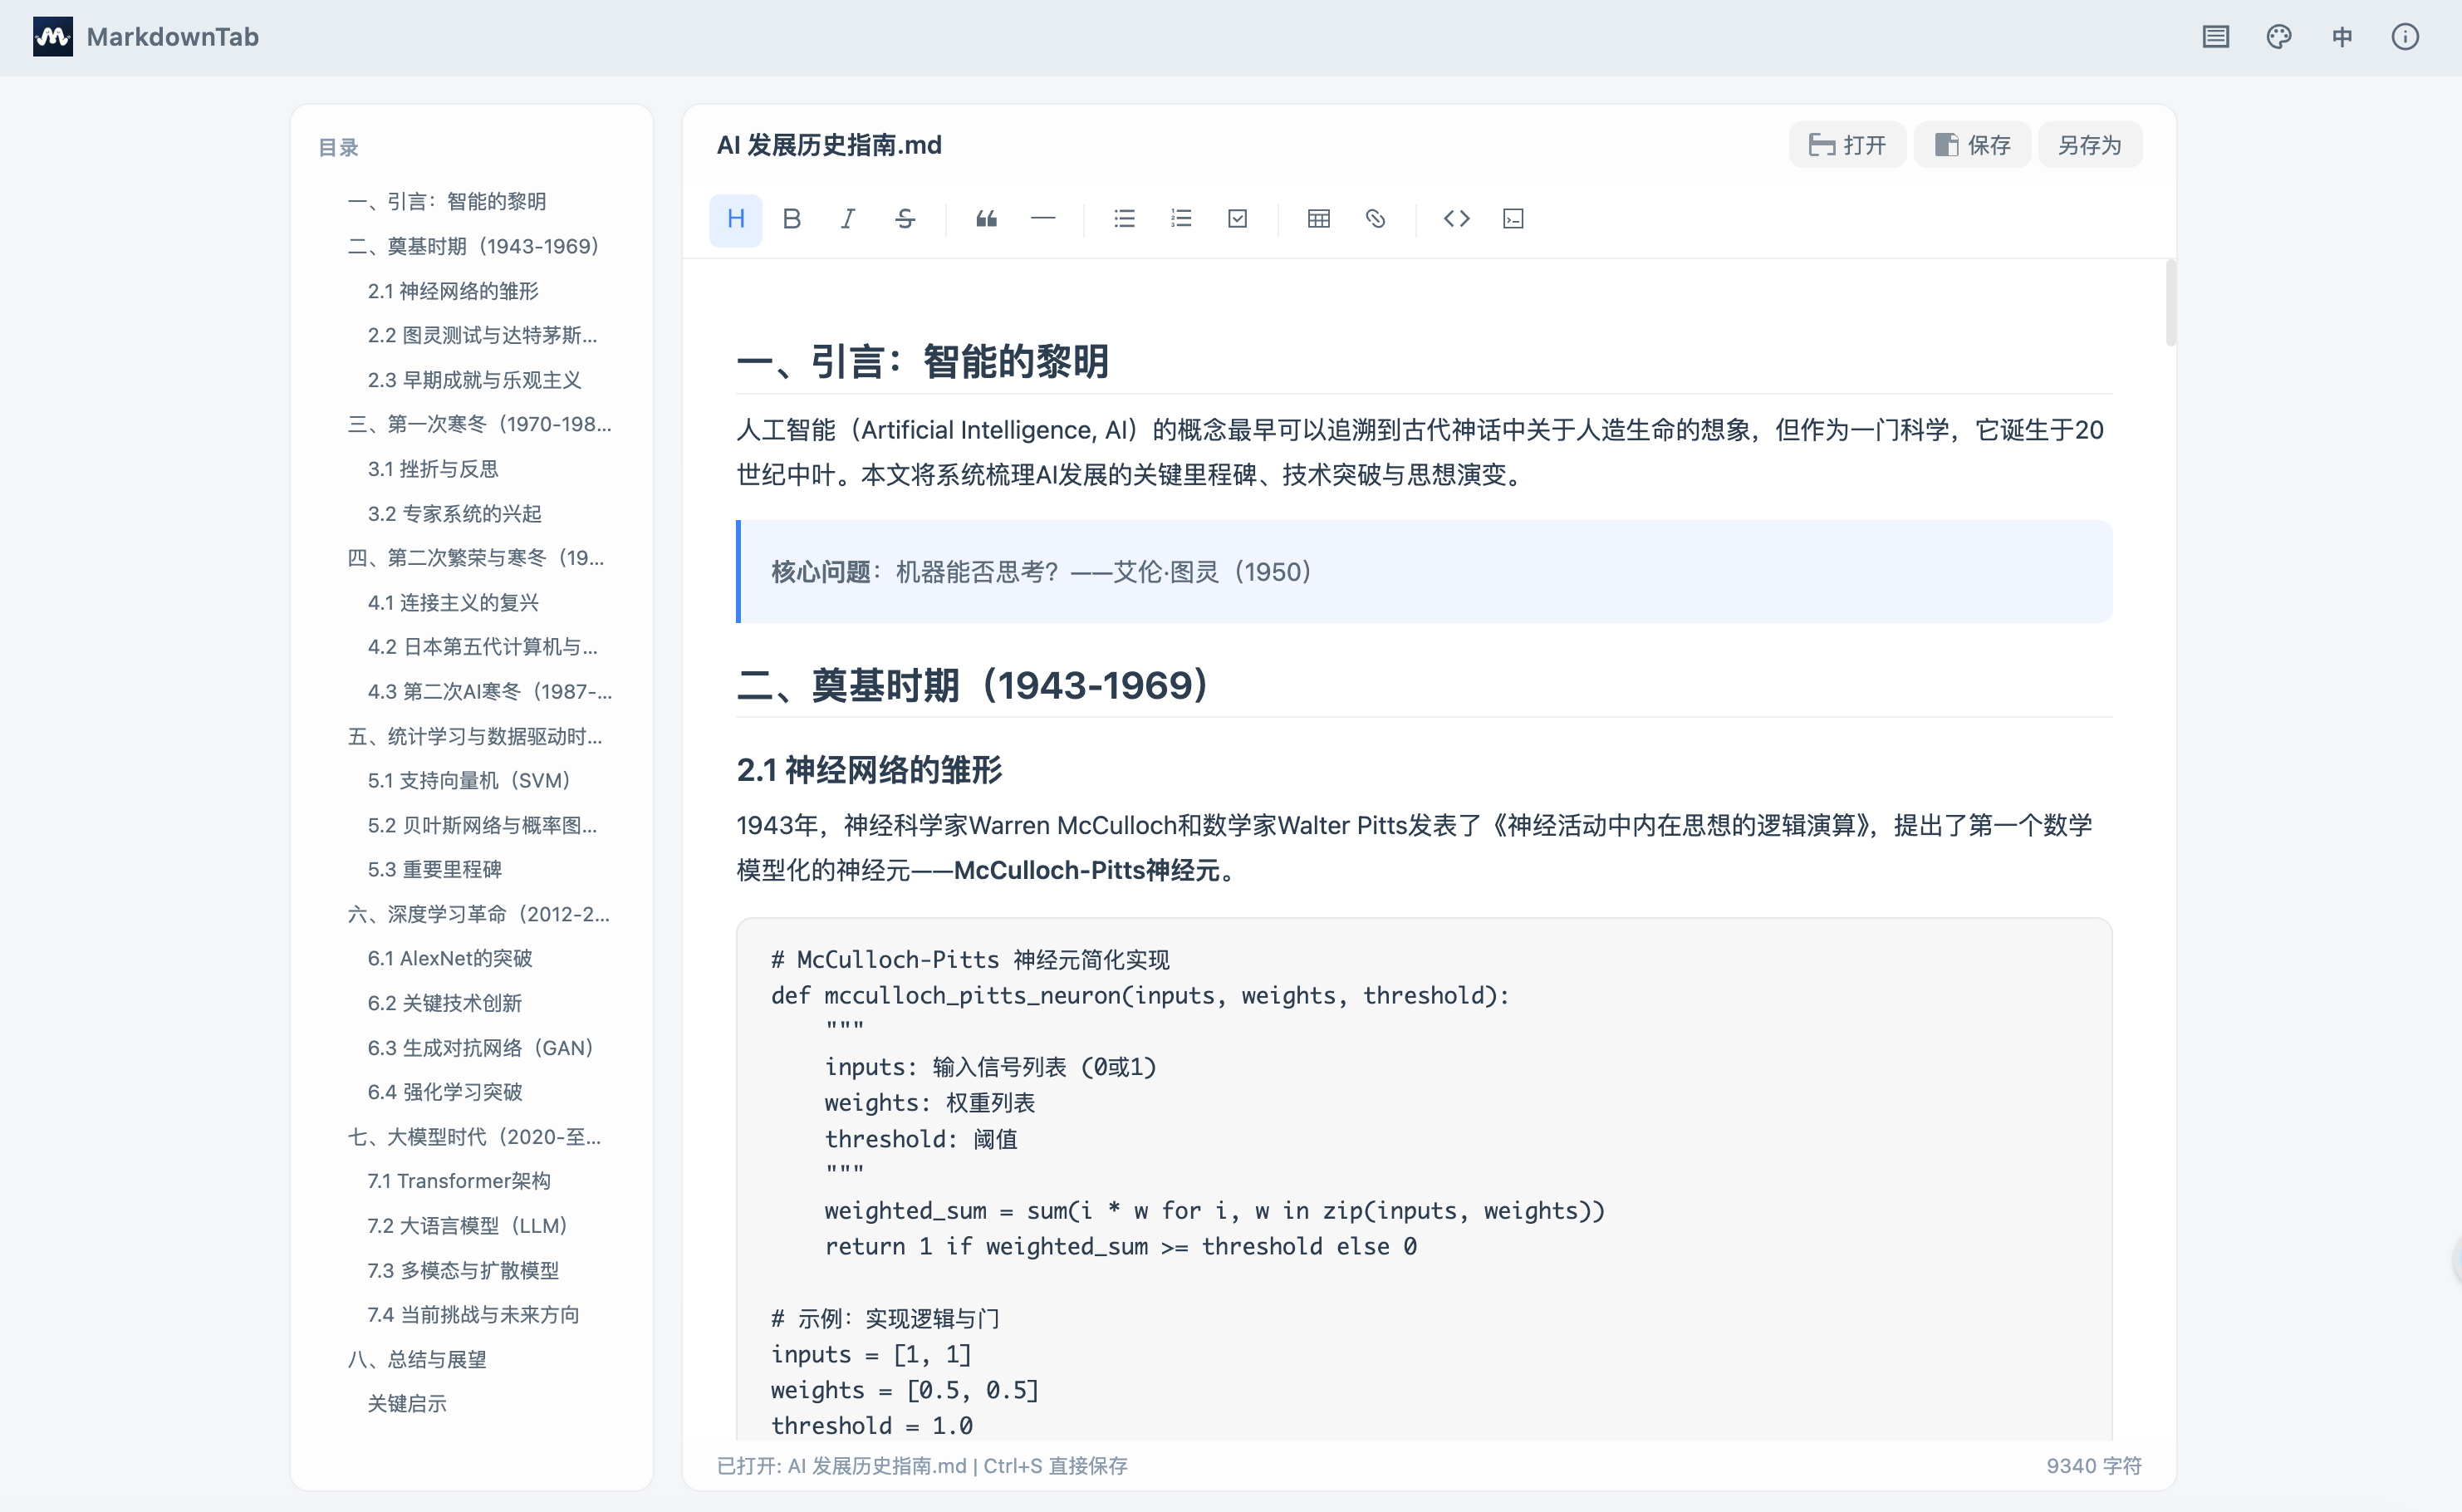The height and width of the screenshot is (1512, 2462).
Task: Jump to 5.2 贝叶斯网络与概率图
Action: 483,826
